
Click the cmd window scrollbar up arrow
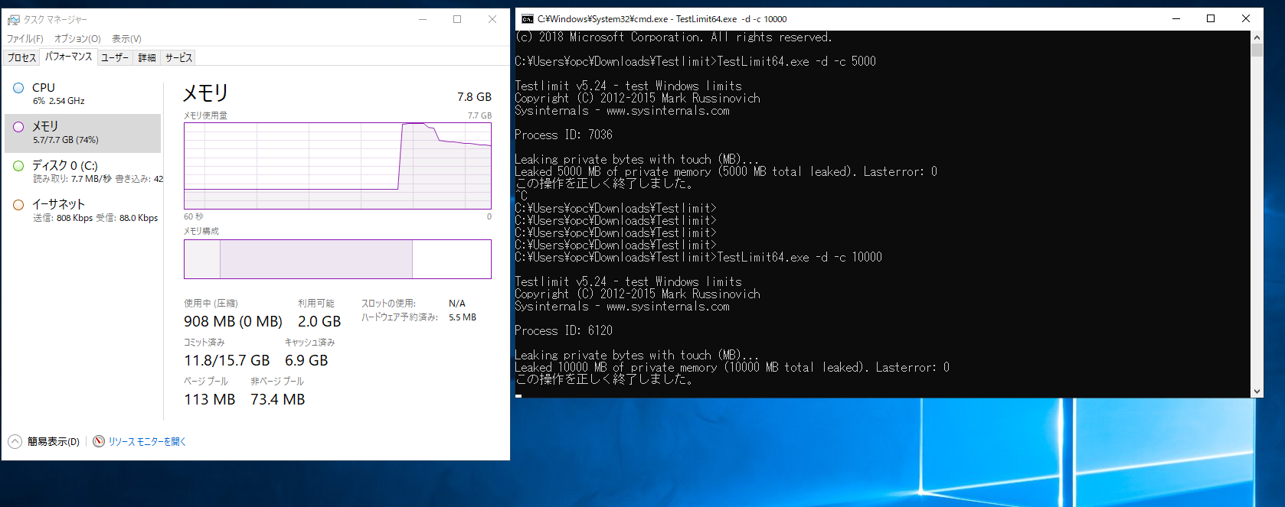click(1257, 37)
